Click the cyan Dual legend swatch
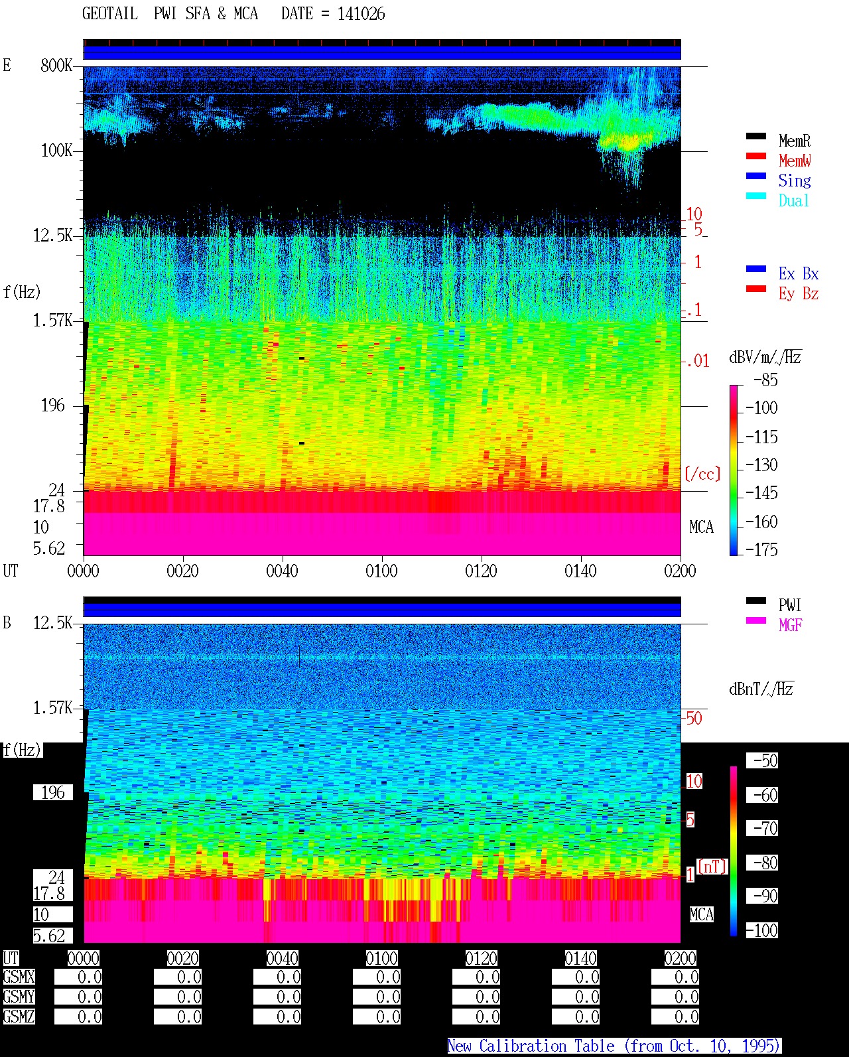This screenshot has width=849, height=1057. (756, 196)
